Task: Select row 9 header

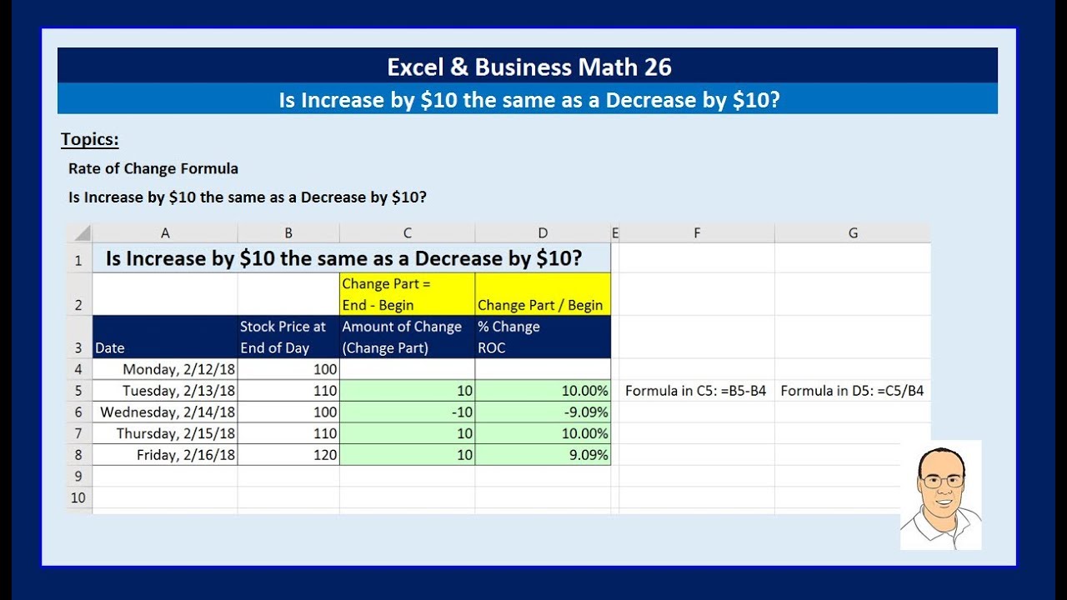Action: [x=79, y=476]
